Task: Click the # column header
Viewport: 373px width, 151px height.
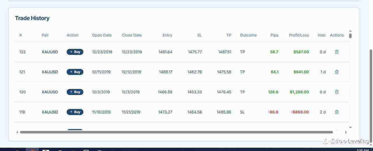Action: [21, 35]
